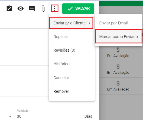Open the comments speech bubble icon
The width and height of the screenshot is (143, 120).
(32, 9)
